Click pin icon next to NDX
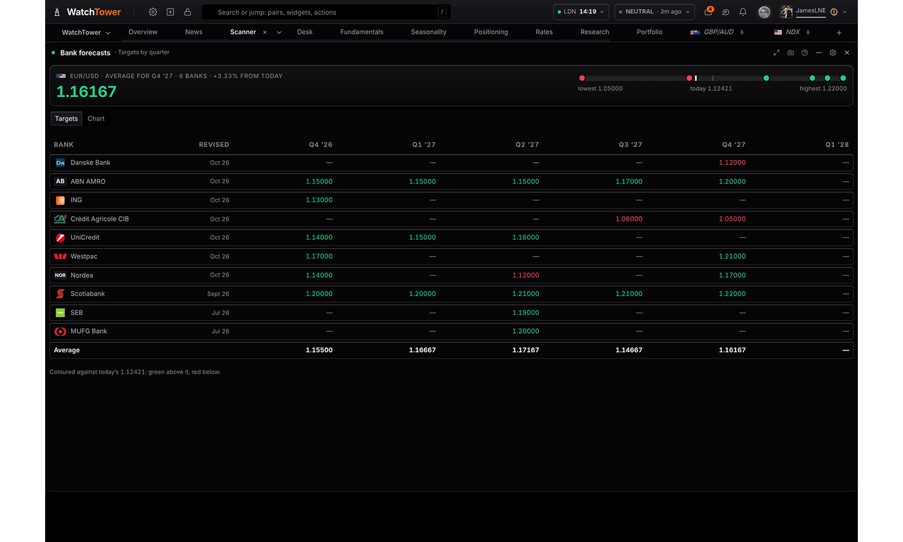The height and width of the screenshot is (542, 903). point(808,33)
